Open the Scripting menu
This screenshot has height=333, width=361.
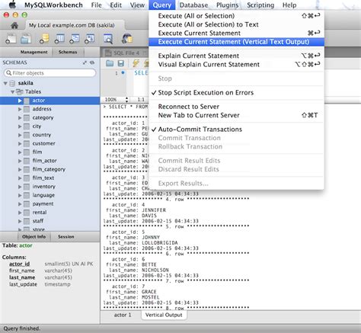coord(260,5)
